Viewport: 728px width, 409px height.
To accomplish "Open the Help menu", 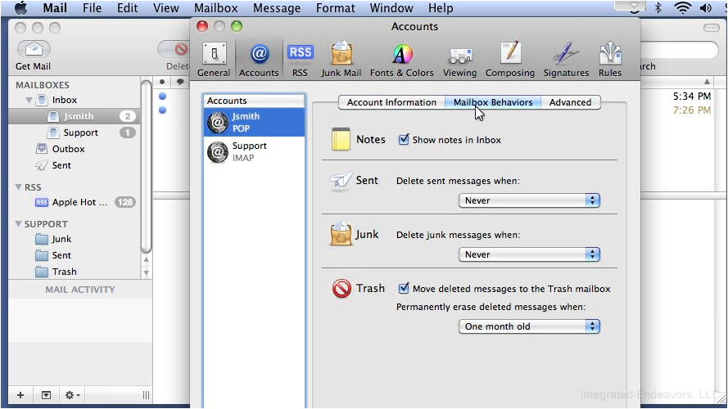I will pos(441,8).
